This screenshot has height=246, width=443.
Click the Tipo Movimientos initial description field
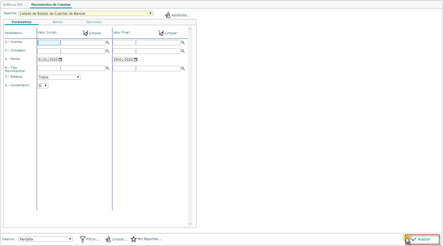(x=83, y=69)
